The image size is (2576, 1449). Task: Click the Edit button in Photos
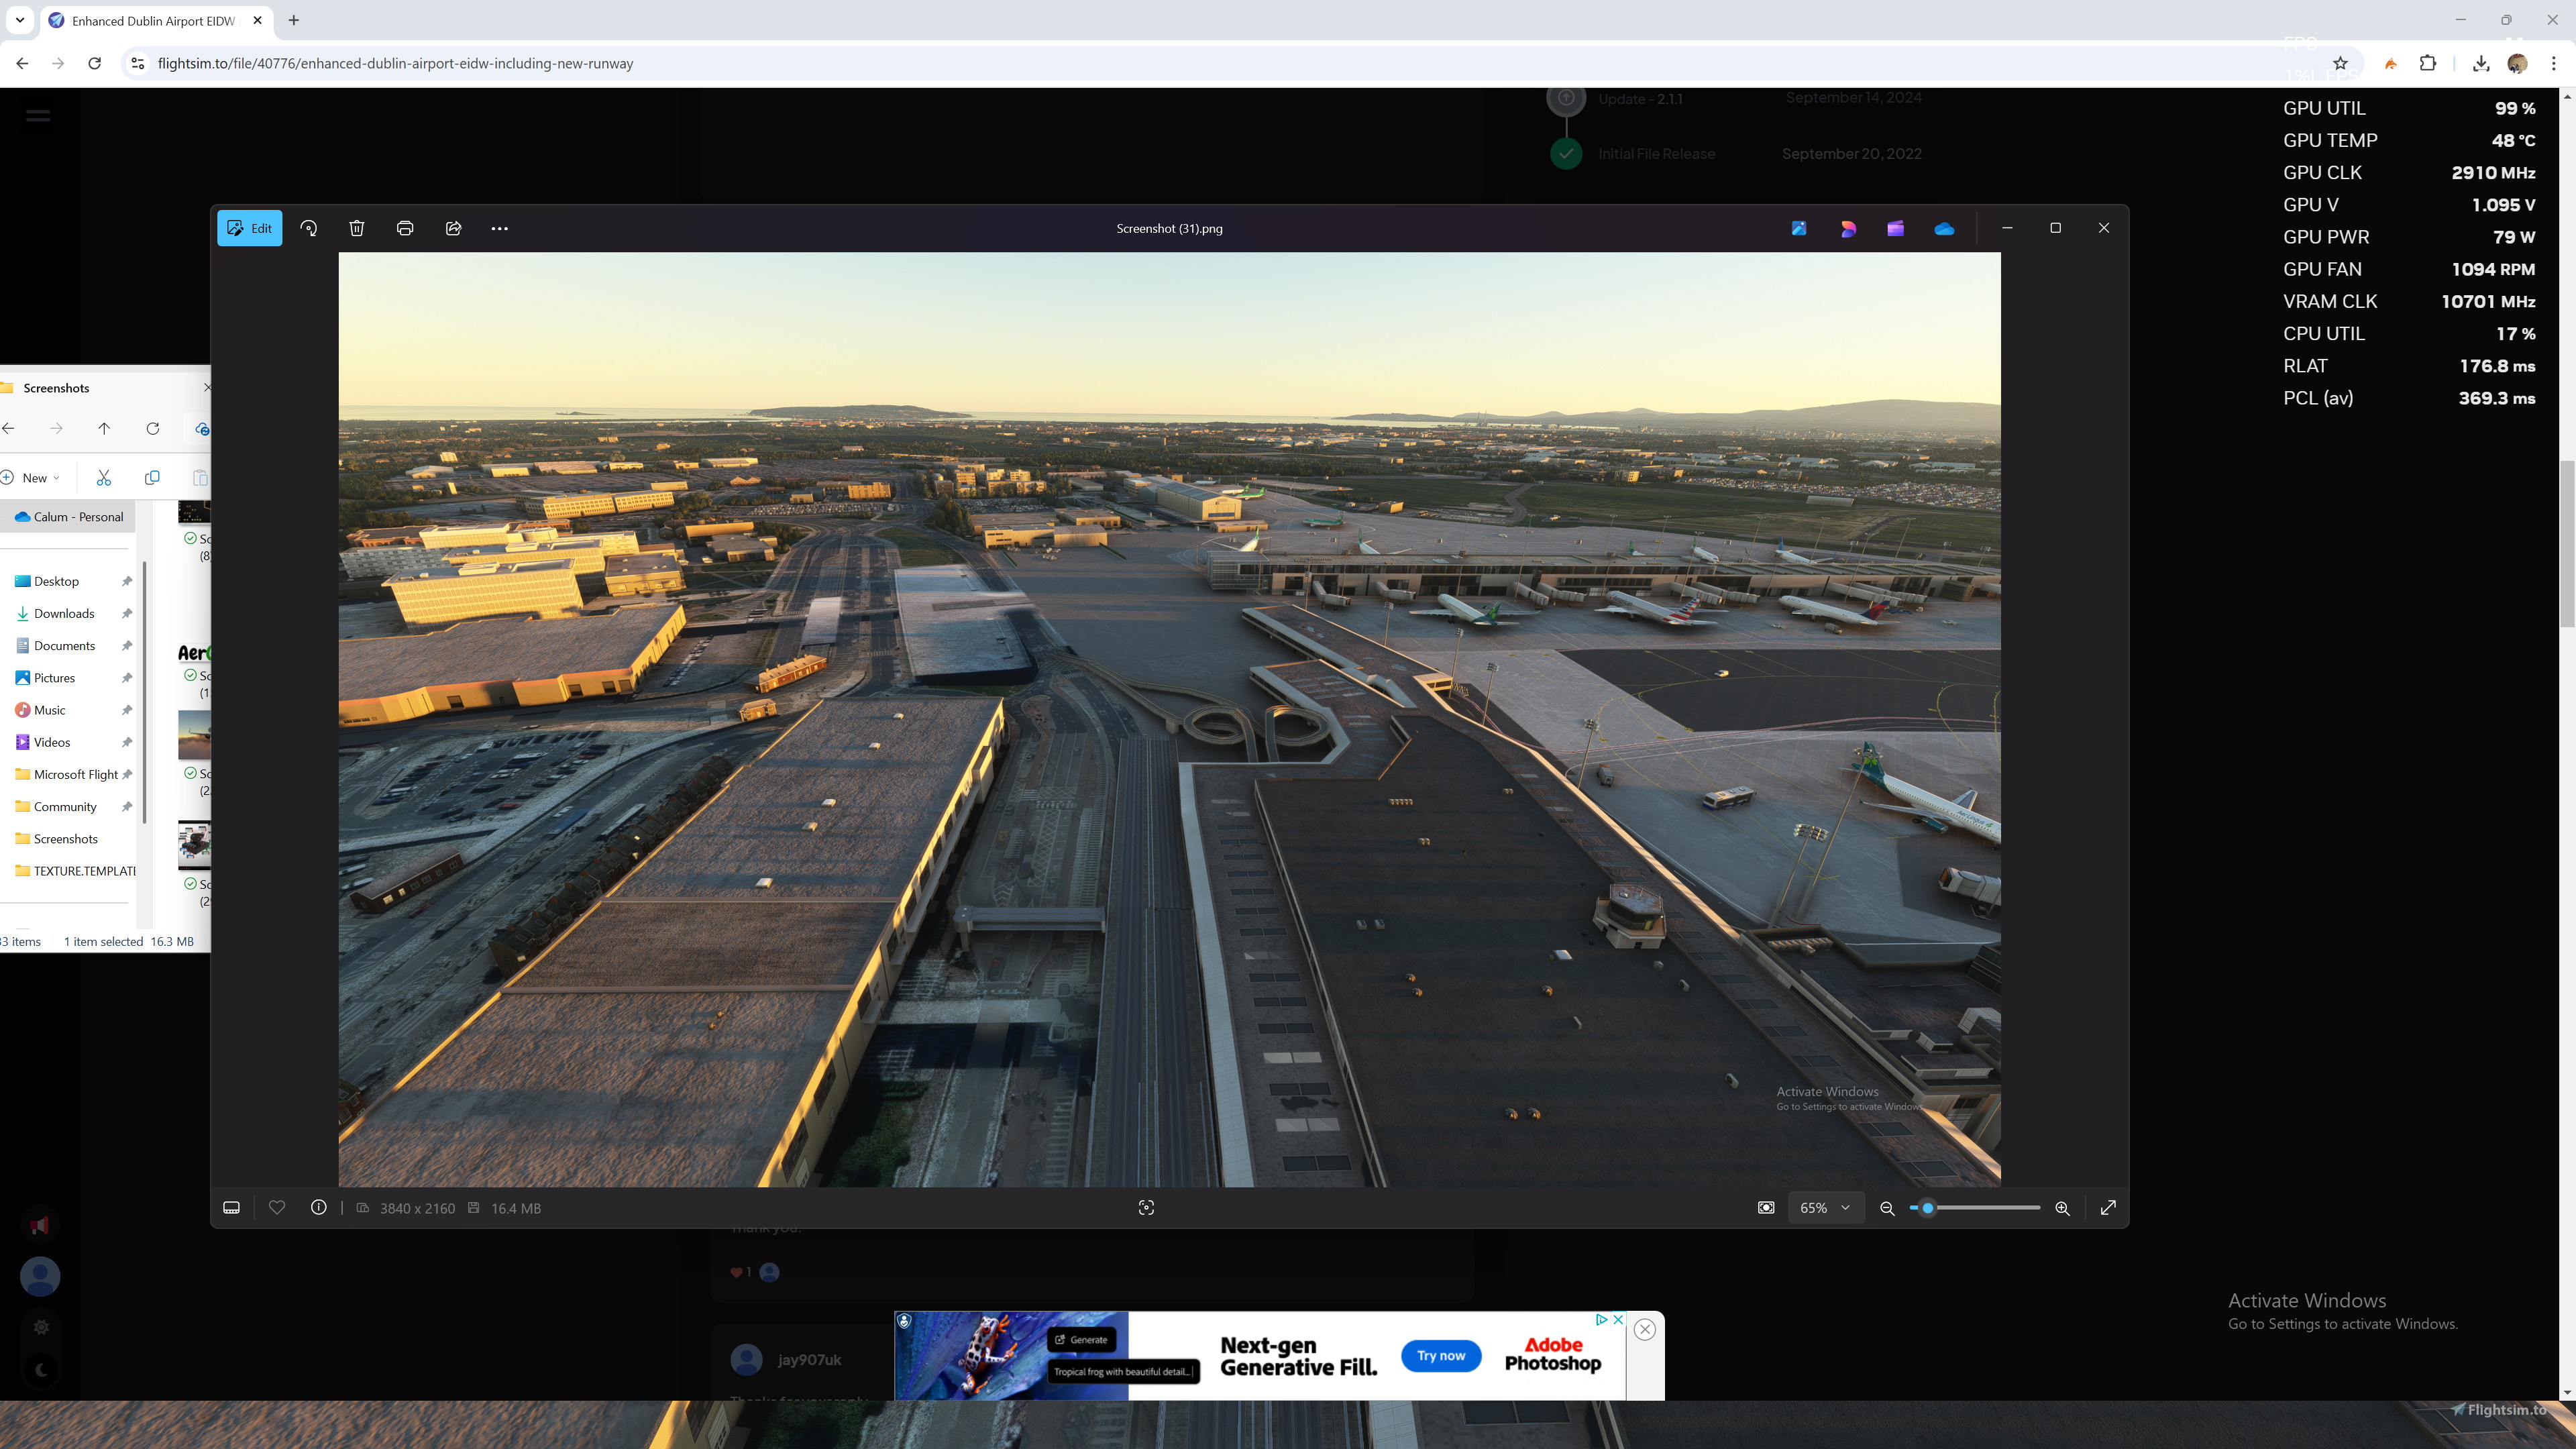tap(249, 228)
